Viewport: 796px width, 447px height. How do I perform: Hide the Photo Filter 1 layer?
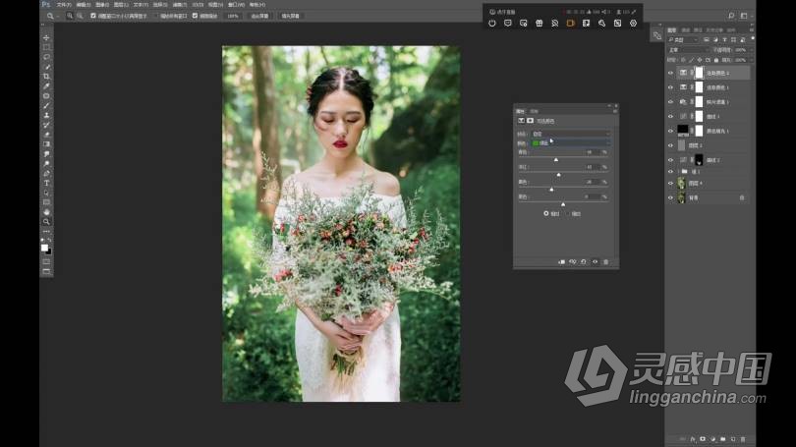[x=670, y=102]
